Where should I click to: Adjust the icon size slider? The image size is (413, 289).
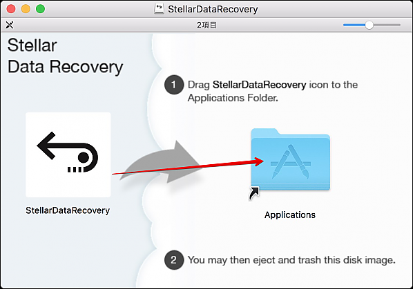(x=372, y=25)
